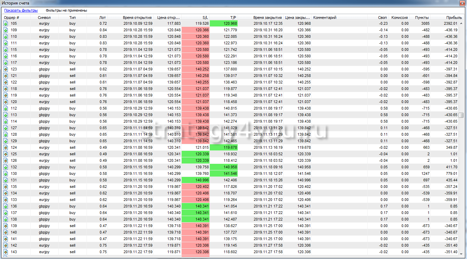Click the 'Время закрытия' column header
467x259 pixels.
click(x=267, y=18)
